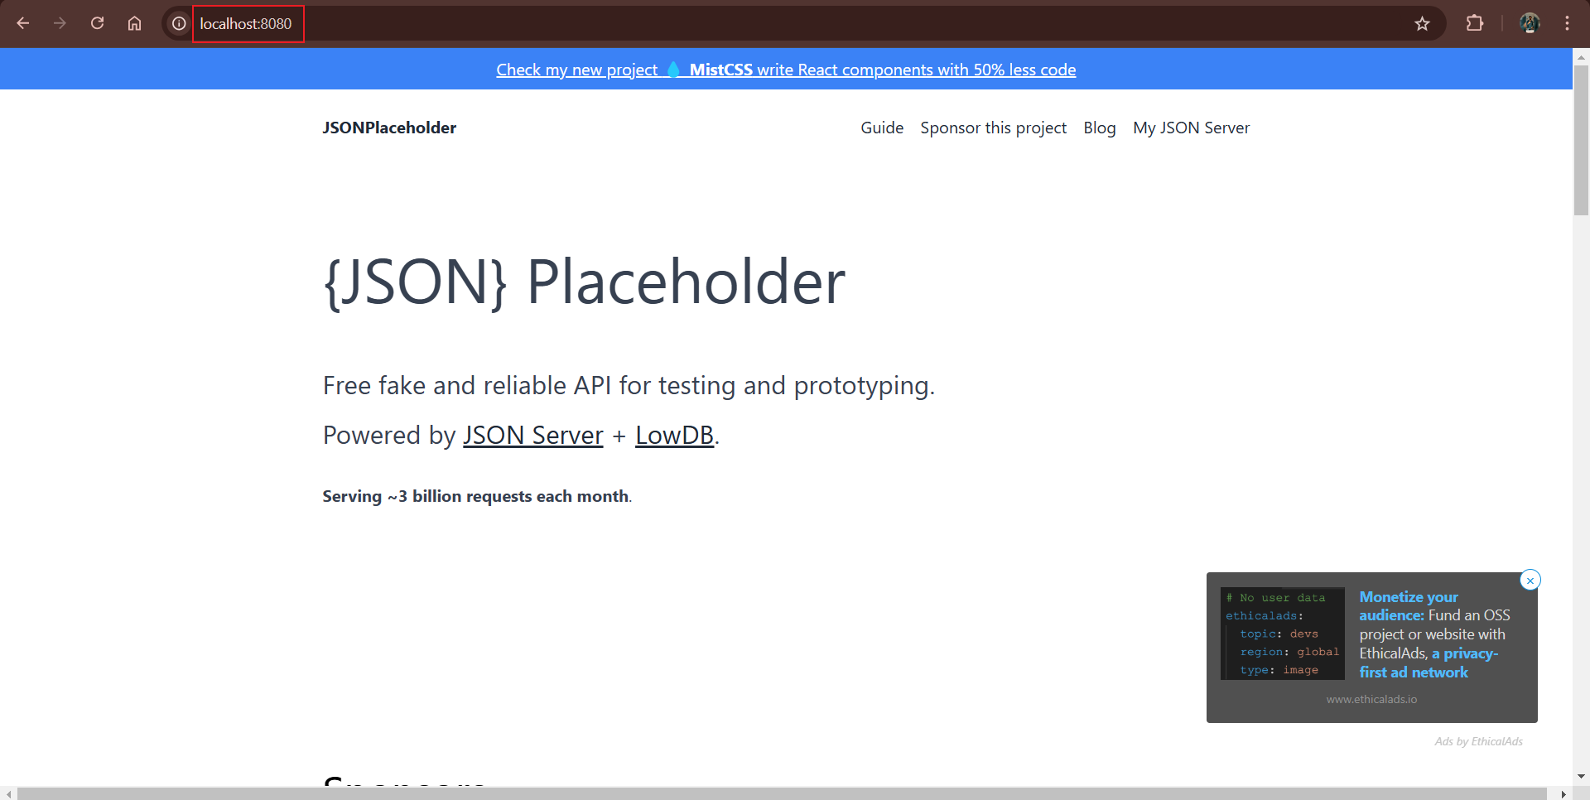Close the EthicalAds popup
1590x800 pixels.
point(1530,581)
